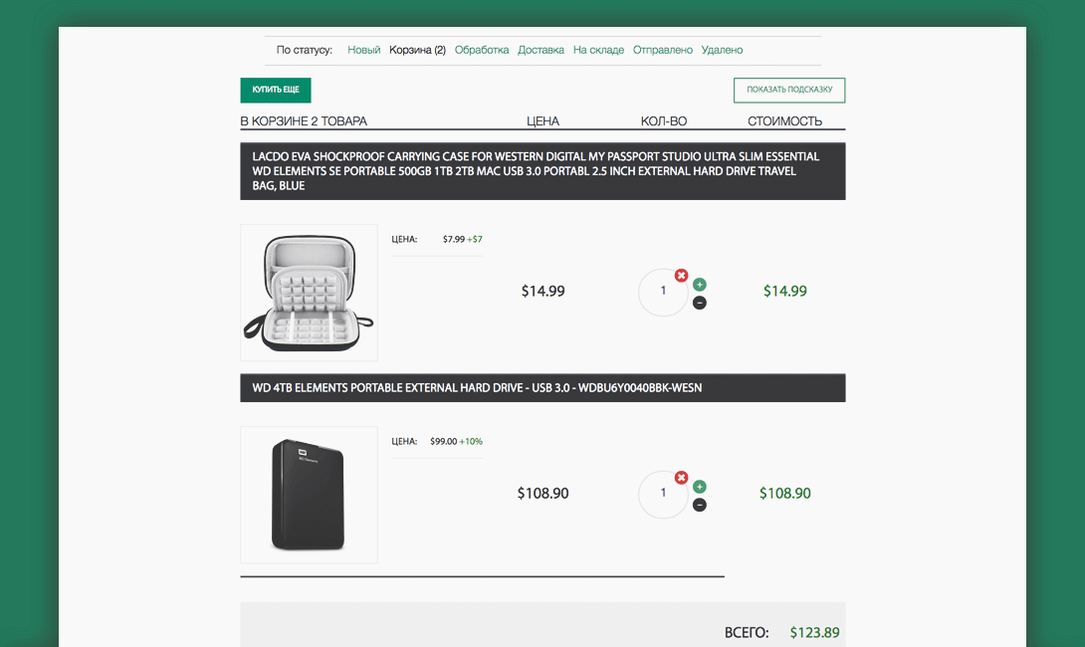Viewport: 1085px width, 647px height.
Task: Click the Купить еще button
Action: click(x=276, y=90)
